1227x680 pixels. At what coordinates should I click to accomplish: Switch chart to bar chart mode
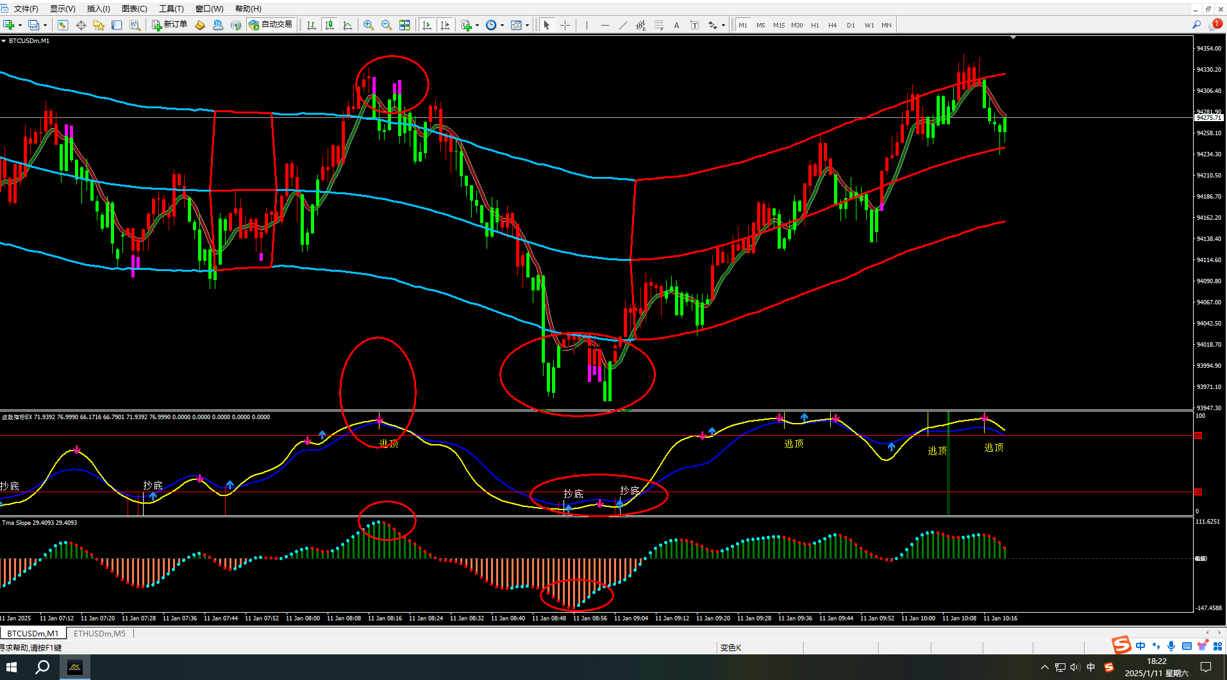(312, 25)
